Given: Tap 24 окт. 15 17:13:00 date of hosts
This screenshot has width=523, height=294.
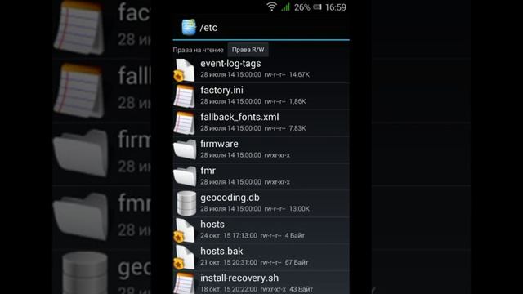Looking at the screenshot, I should [x=229, y=236].
